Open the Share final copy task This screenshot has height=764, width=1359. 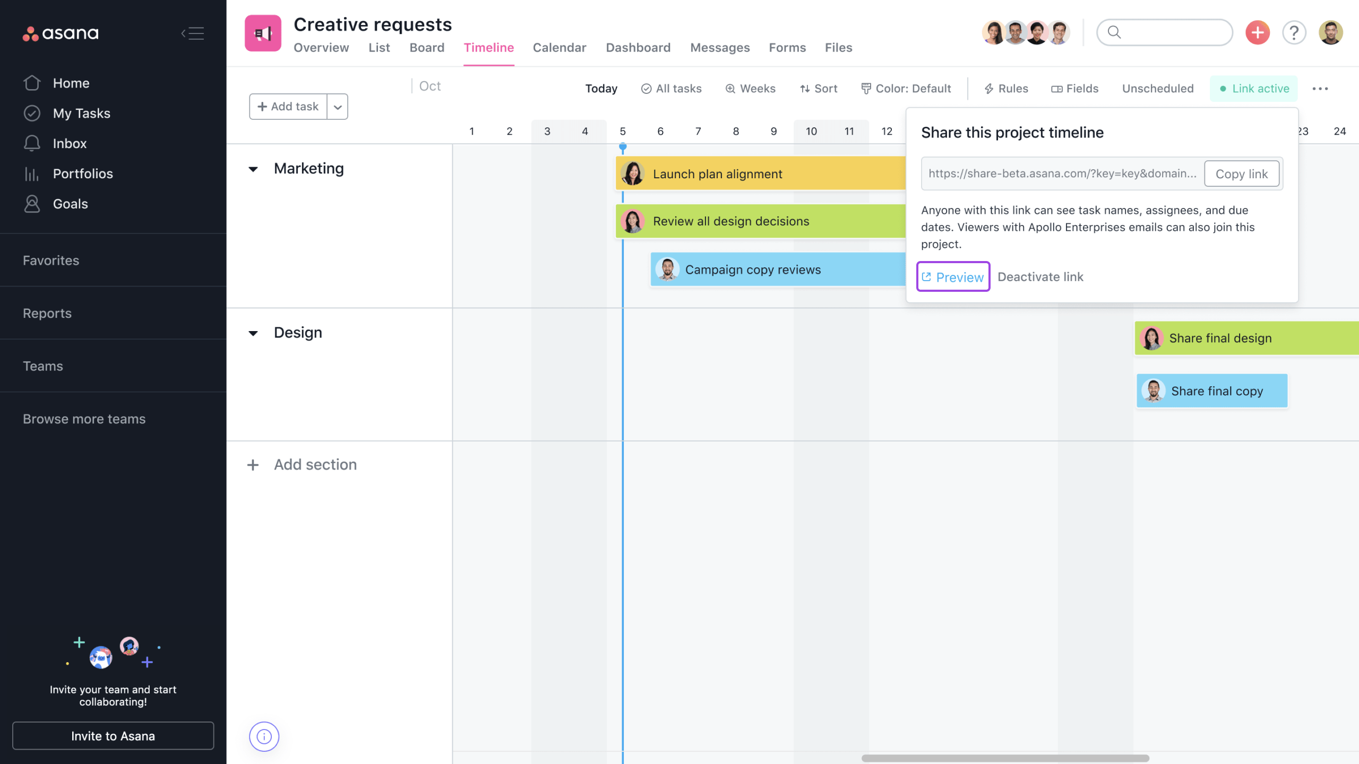(x=1212, y=391)
